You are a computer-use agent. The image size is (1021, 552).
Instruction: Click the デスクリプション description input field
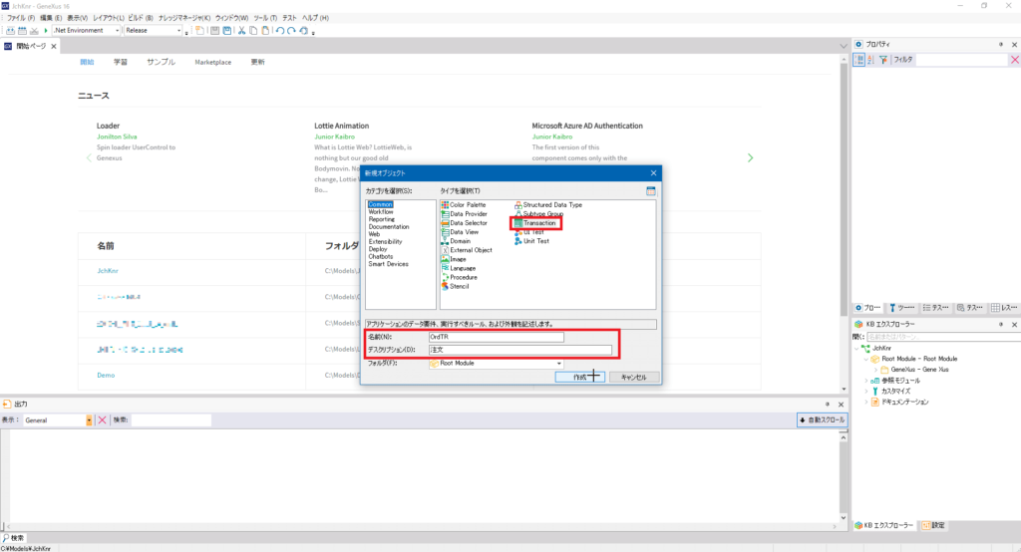[x=520, y=350]
